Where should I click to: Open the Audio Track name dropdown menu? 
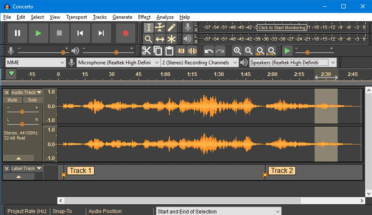26,92
